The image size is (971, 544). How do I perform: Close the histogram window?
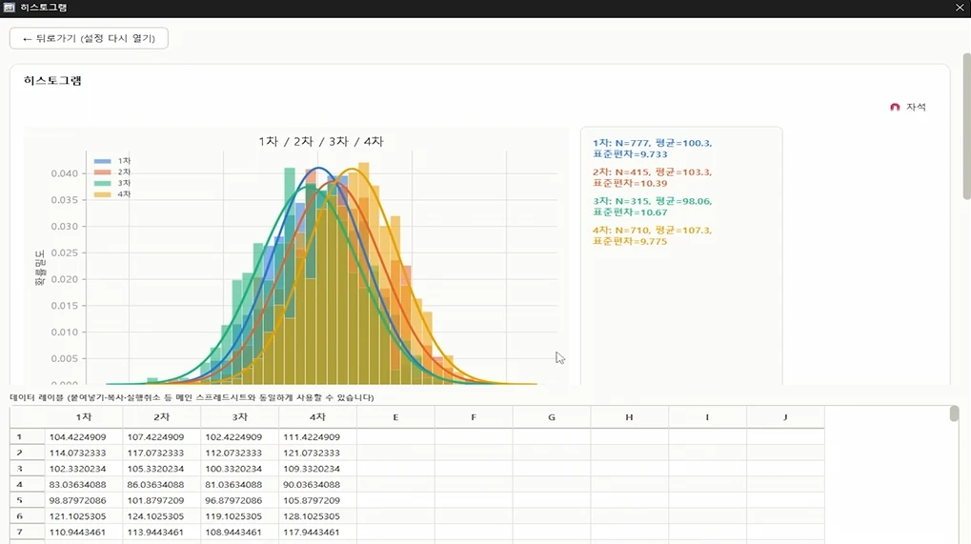tap(960, 8)
